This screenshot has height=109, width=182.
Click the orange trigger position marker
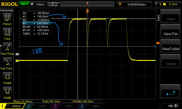(x=87, y=11)
